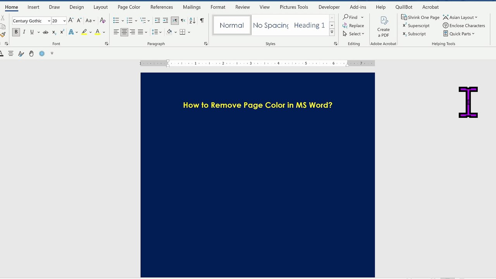Screen dimensions: 496x279
Task: Apply the Heading 1 style
Action: coord(309,25)
